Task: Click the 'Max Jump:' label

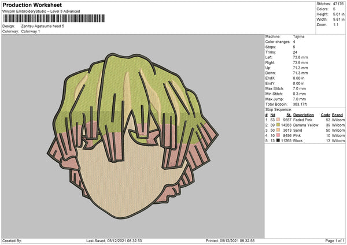Action: pos(274,99)
